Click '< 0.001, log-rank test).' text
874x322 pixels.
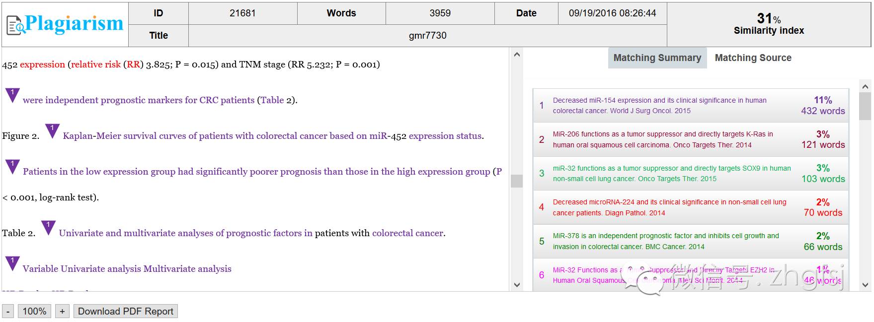(51, 197)
